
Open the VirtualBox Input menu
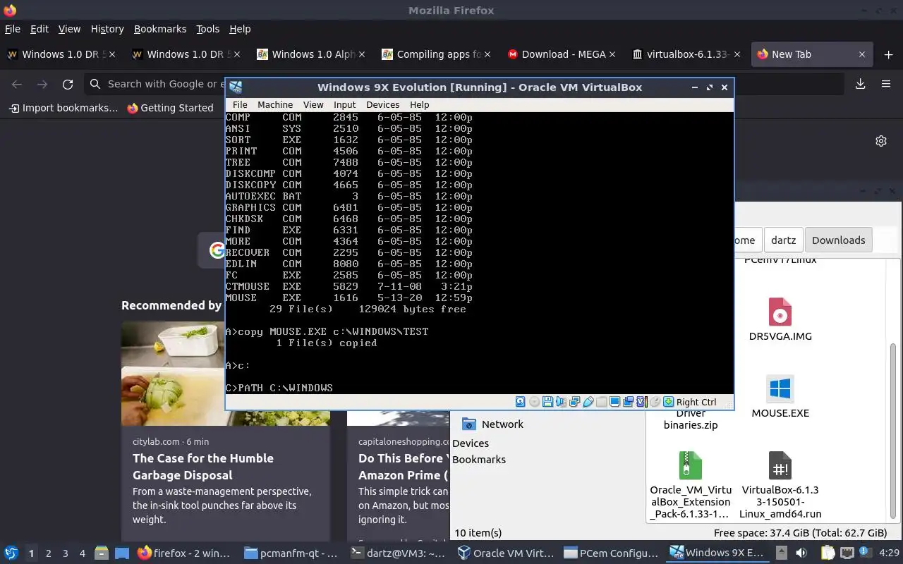coord(345,104)
